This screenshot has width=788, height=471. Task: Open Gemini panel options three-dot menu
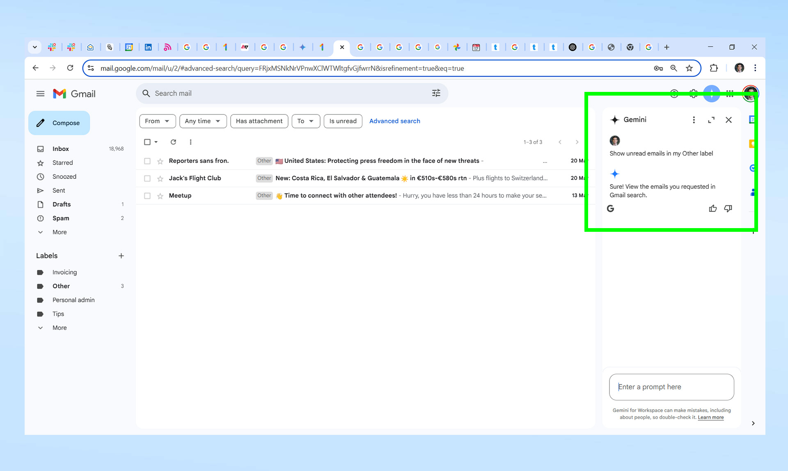click(694, 120)
